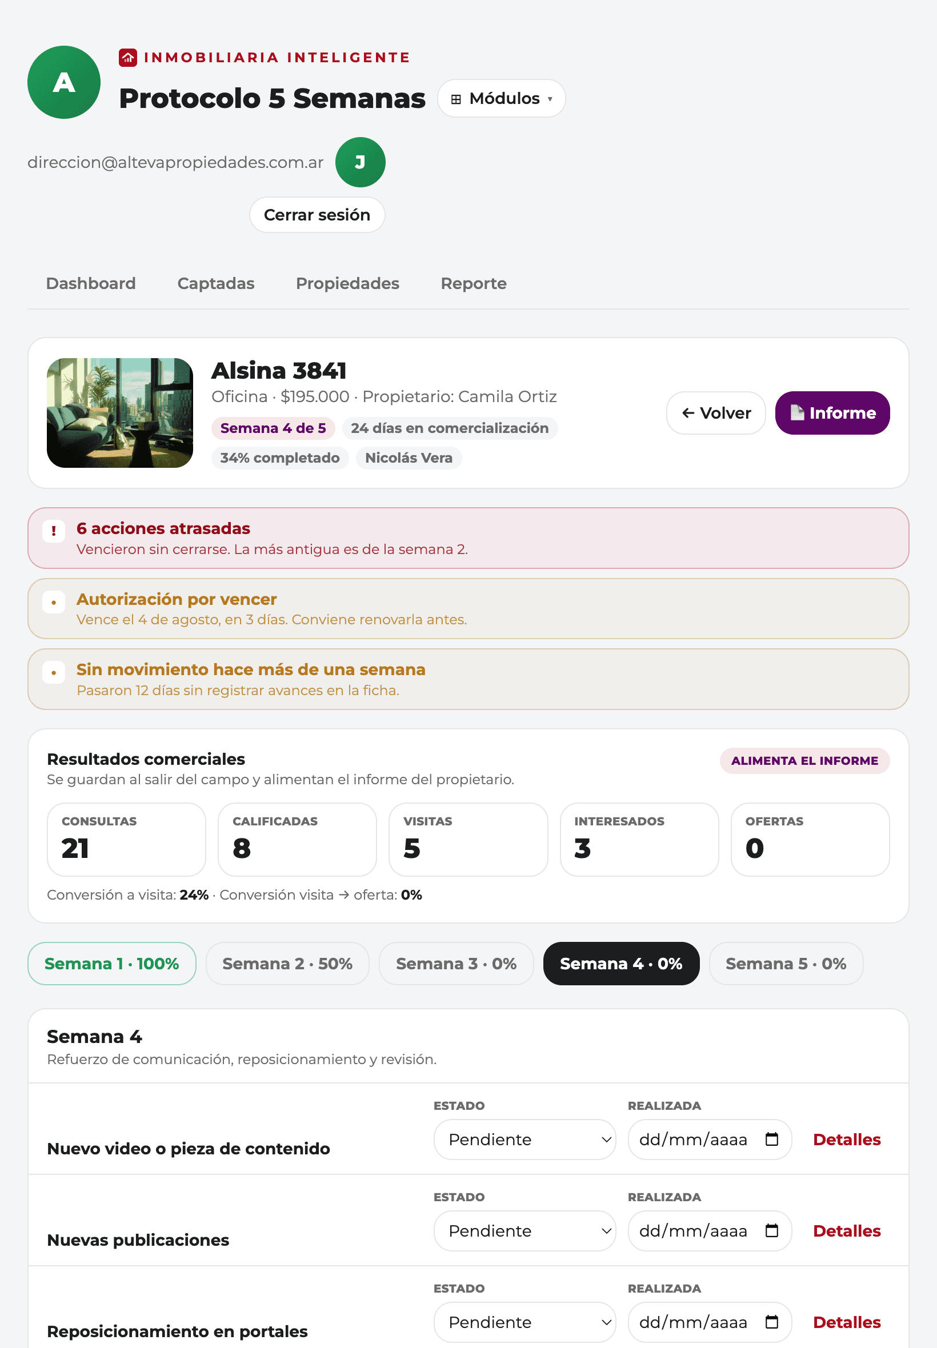Click the Alsina 3841 property thumbnail

coord(120,413)
